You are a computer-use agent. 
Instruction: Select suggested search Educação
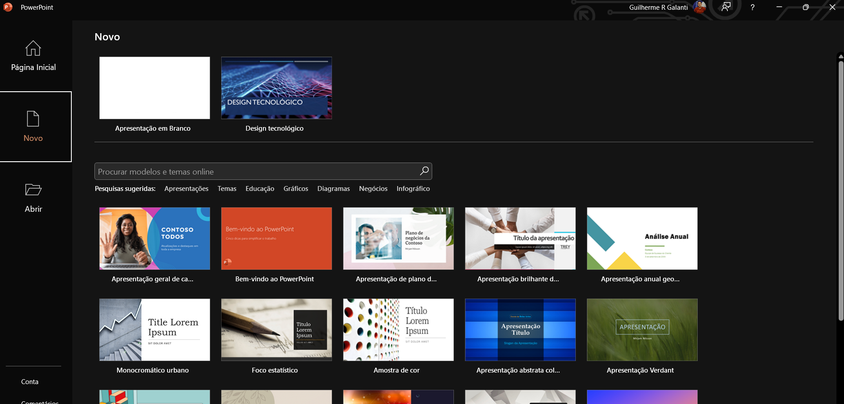click(x=260, y=188)
